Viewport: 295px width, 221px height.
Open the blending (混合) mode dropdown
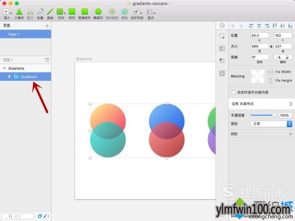coord(271,124)
